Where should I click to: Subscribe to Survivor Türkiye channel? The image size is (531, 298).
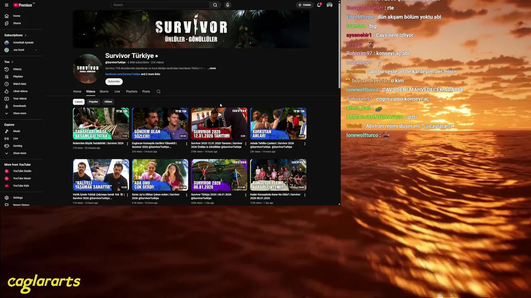(x=114, y=82)
